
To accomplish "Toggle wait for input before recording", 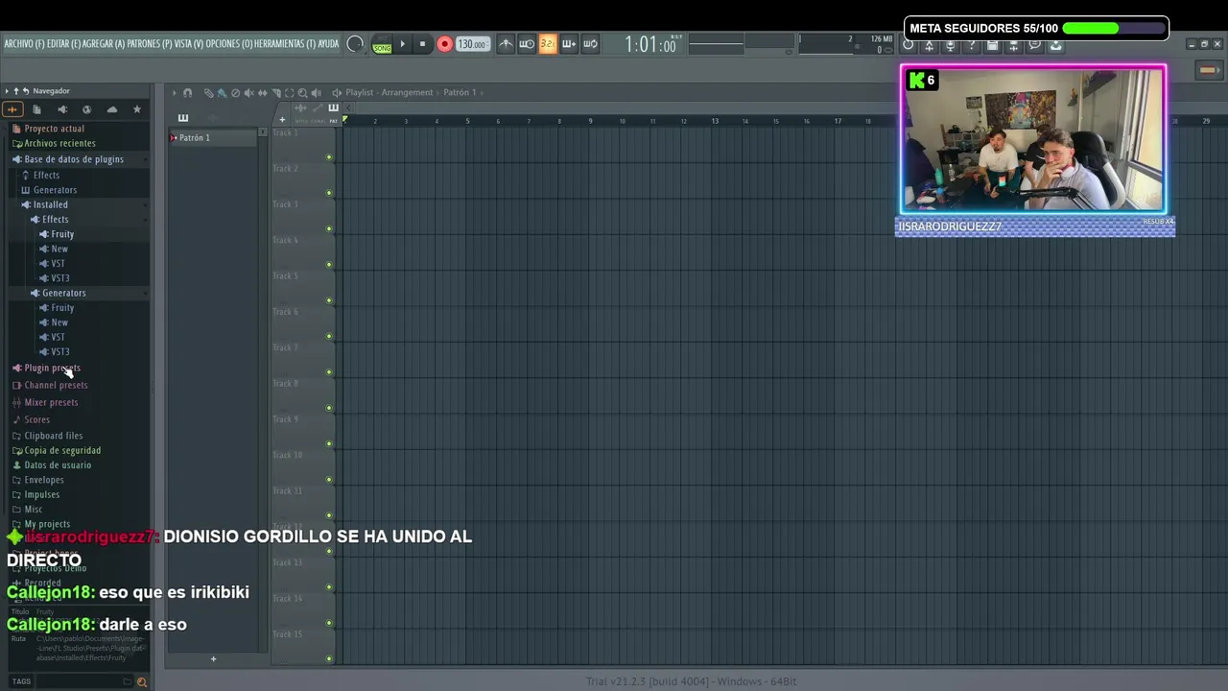I will point(527,44).
